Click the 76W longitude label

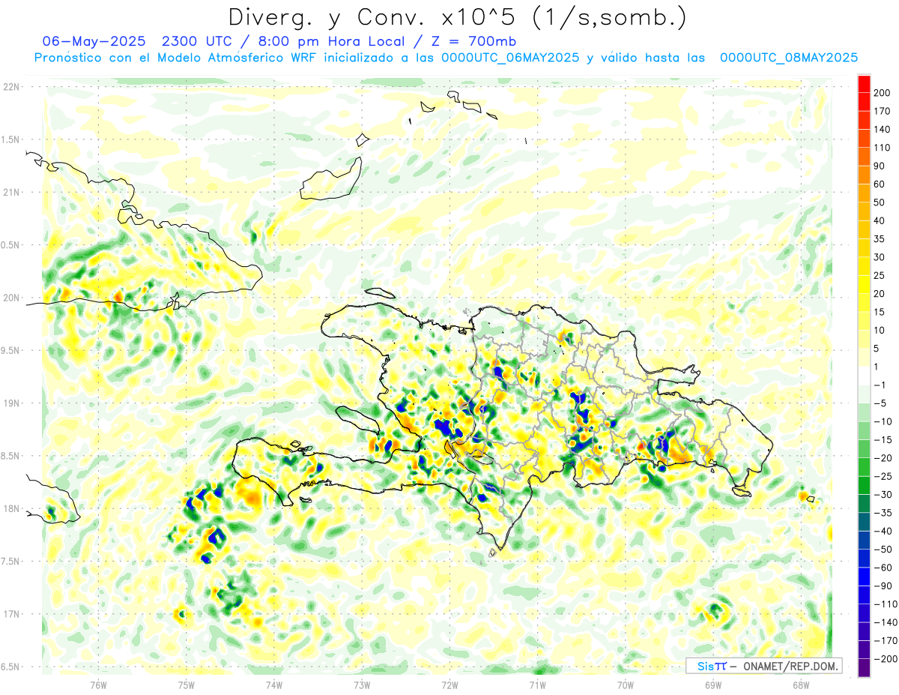(x=98, y=685)
